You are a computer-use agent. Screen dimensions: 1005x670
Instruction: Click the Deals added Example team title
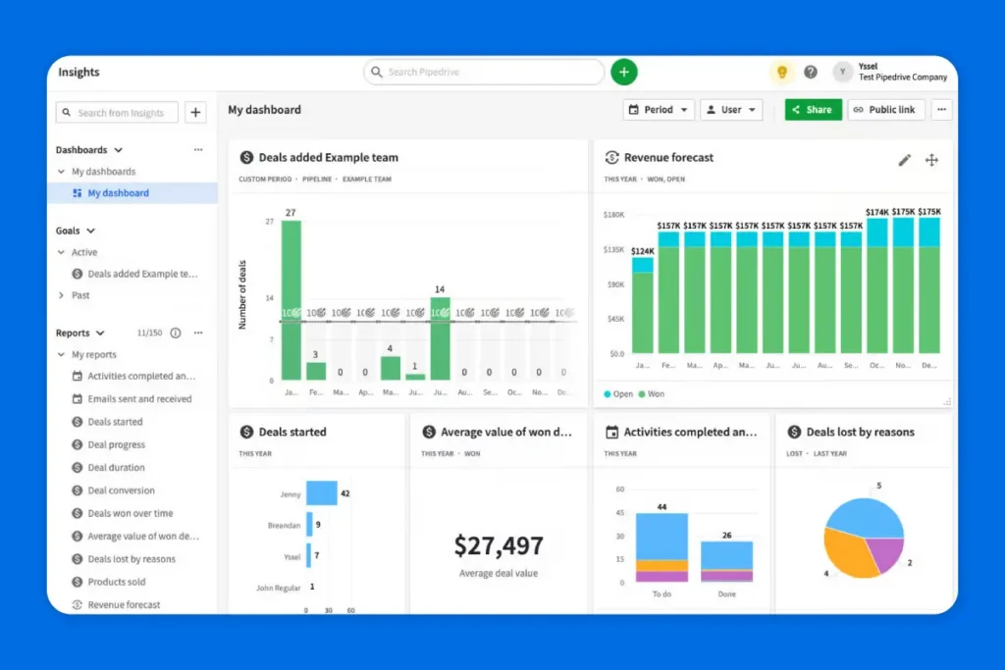pos(328,158)
